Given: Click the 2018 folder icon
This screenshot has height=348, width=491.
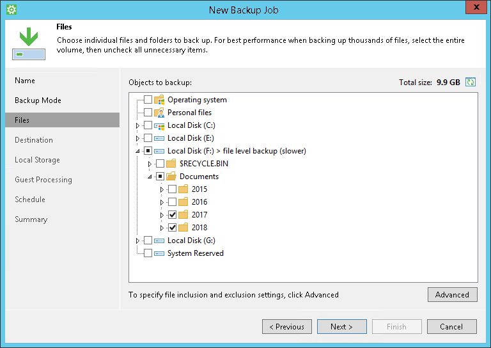Looking at the screenshot, I should (x=183, y=227).
